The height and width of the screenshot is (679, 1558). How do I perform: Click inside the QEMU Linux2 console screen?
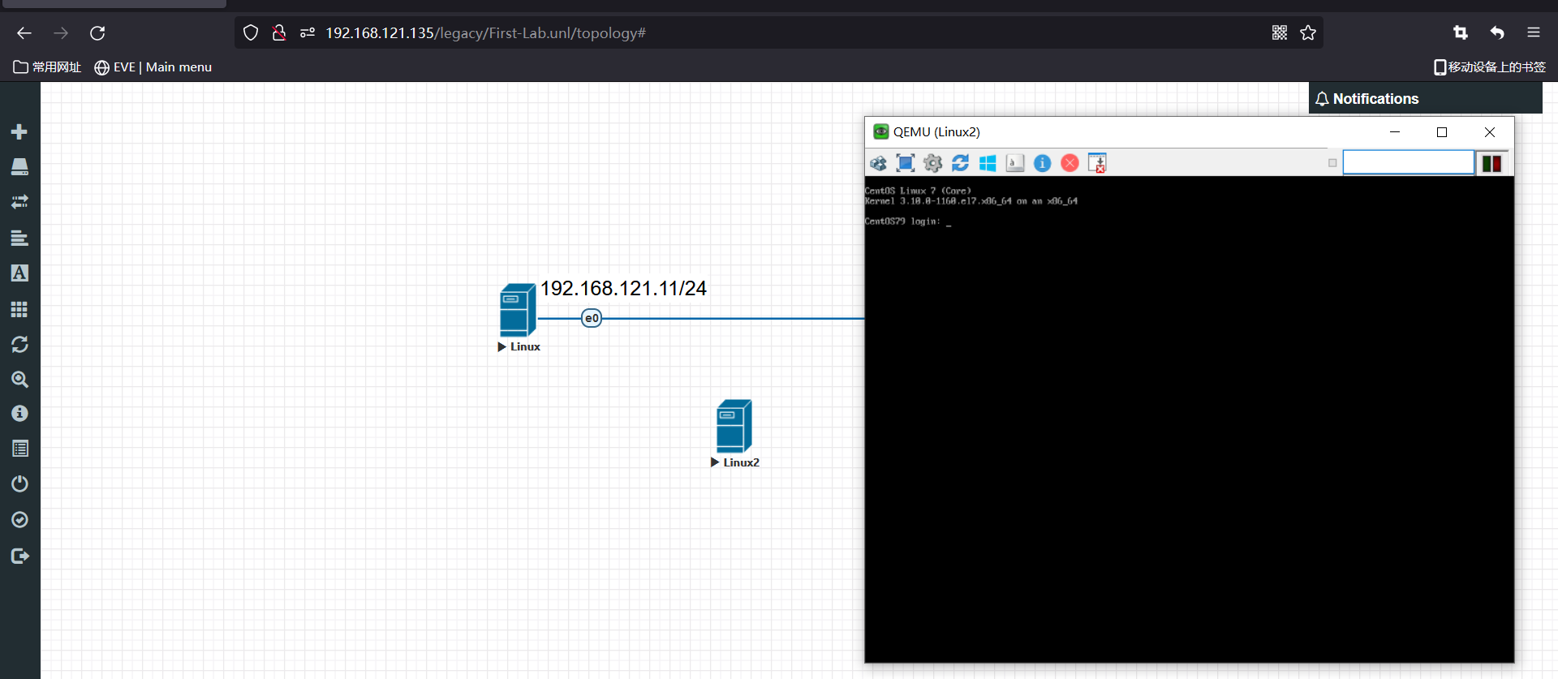[1190, 419]
